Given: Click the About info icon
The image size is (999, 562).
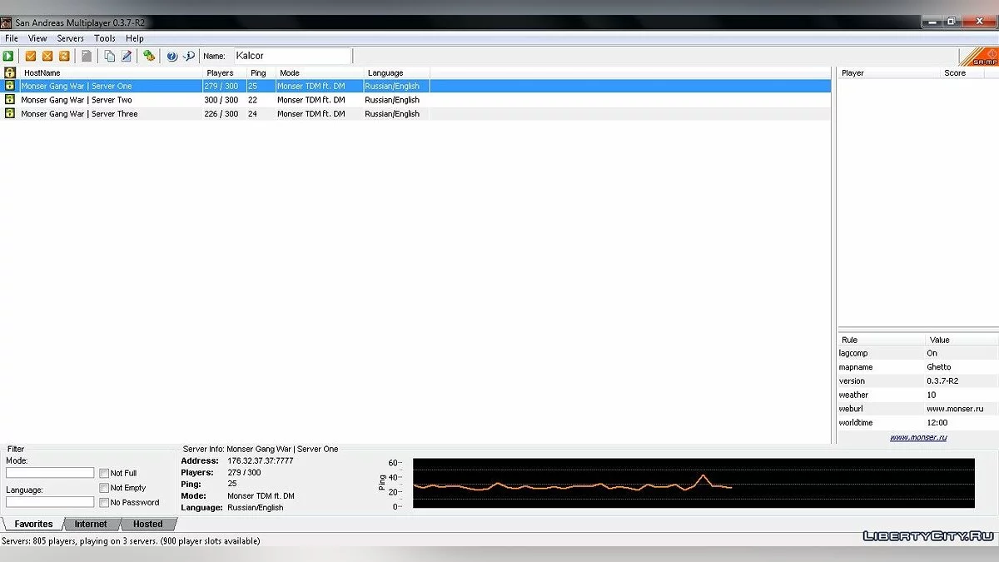Looking at the screenshot, I should click(x=189, y=56).
